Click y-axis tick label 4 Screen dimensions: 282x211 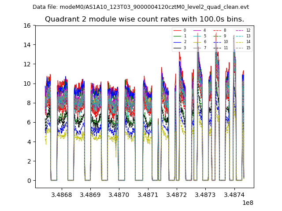pos(29,142)
